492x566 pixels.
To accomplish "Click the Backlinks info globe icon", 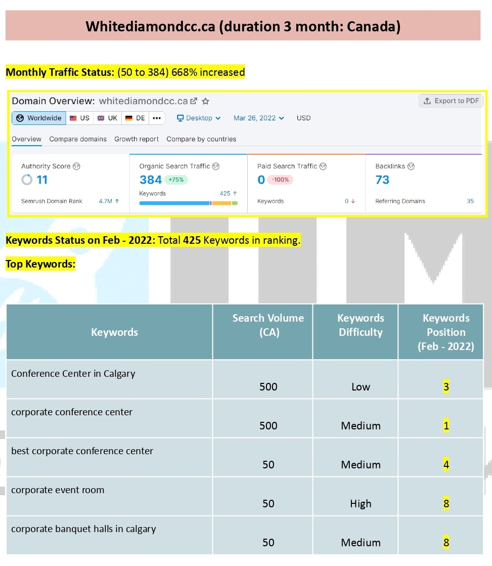I will pos(411,166).
